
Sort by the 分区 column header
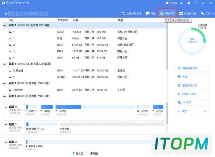point(11,20)
